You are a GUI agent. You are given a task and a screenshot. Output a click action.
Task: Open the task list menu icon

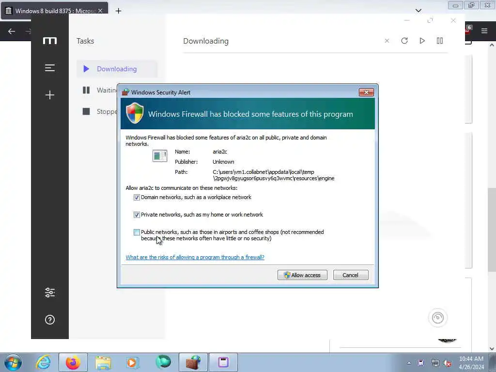coord(50,68)
